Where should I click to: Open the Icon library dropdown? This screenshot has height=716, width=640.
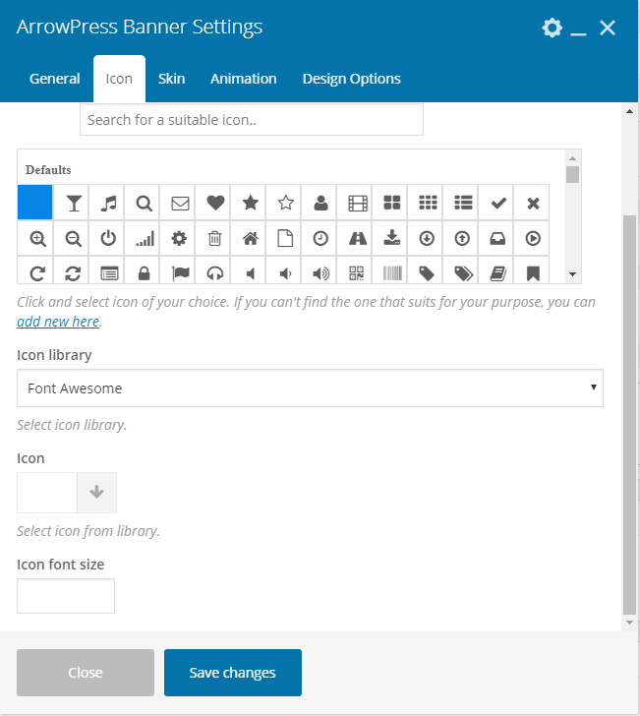(x=310, y=388)
